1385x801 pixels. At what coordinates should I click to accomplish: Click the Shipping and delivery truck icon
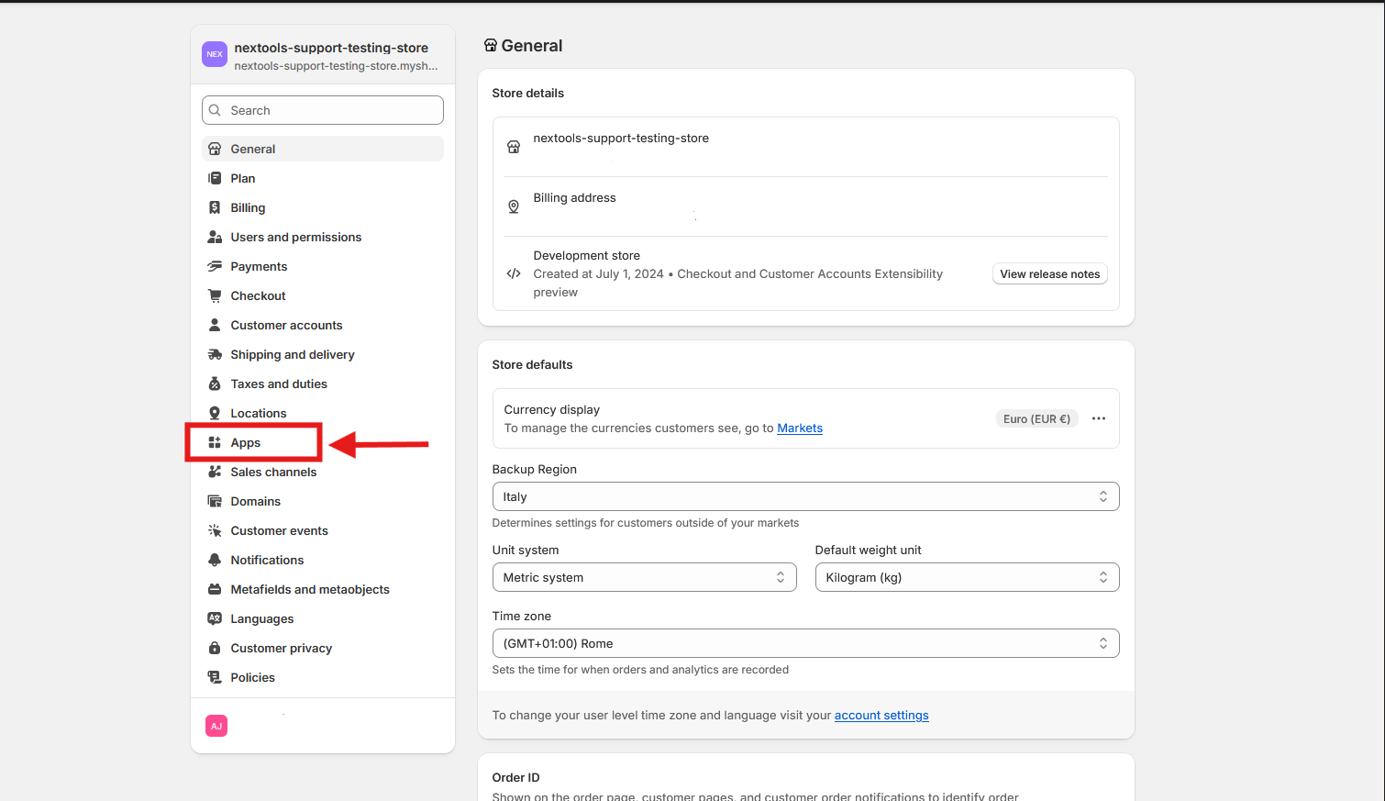(x=215, y=354)
